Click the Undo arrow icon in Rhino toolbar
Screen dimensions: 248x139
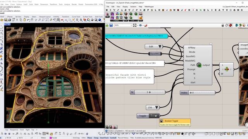(28, 20)
